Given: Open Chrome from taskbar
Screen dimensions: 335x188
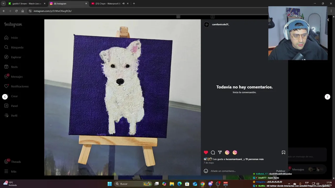Looking at the screenshot, I should tap(203, 184).
